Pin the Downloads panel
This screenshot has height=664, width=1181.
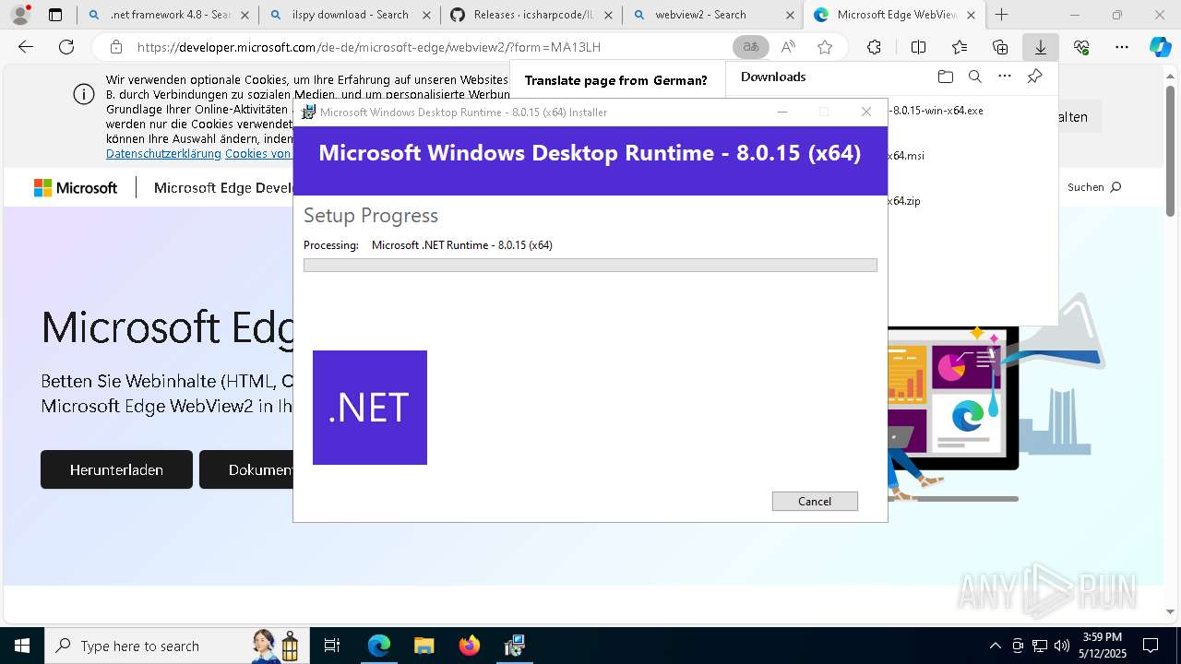click(1034, 77)
